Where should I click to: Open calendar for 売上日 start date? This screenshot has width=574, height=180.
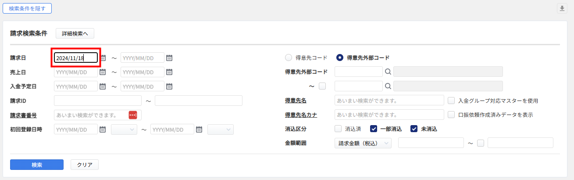coord(103,72)
